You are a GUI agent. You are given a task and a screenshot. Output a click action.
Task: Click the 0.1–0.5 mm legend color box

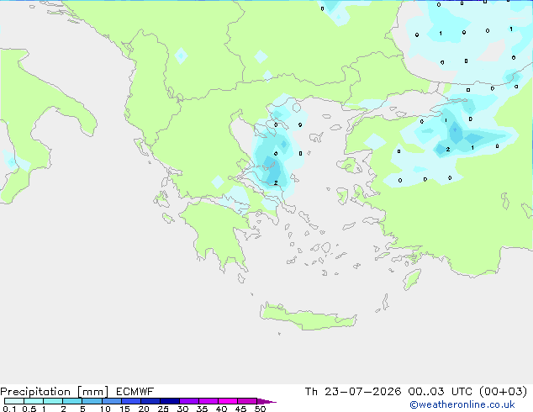(14, 401)
